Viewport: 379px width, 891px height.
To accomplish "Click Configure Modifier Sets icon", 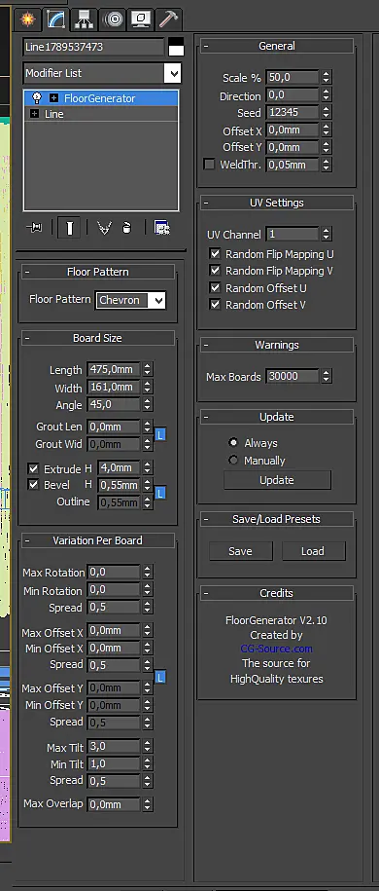I will pyautogui.click(x=163, y=228).
